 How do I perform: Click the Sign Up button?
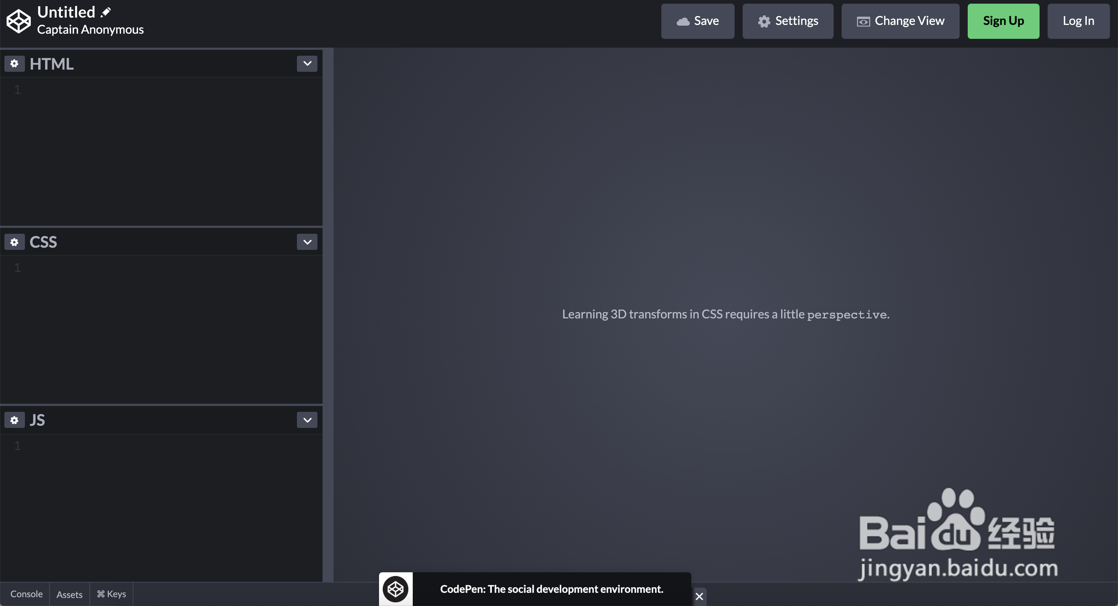[x=1003, y=20]
